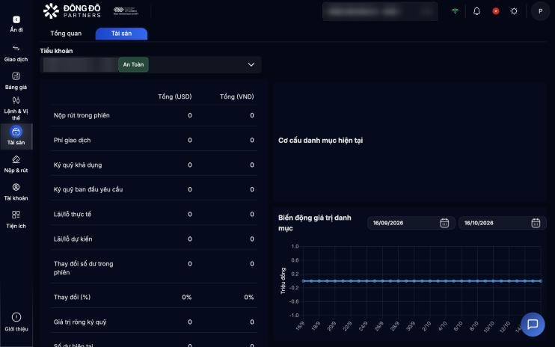Image resolution: width=555 pixels, height=347 pixels.
Task: Open the notifications bell
Action: pyautogui.click(x=476, y=11)
